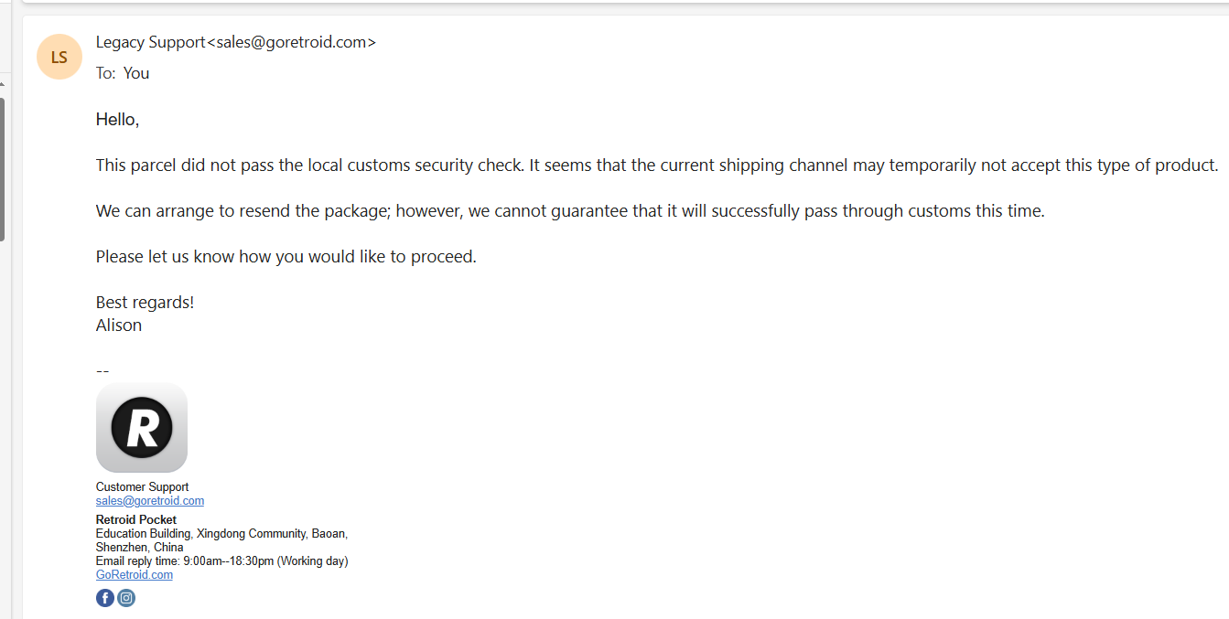Click the bold "Retroid Pocket" company name
This screenshot has width=1229, height=619.
pos(136,520)
